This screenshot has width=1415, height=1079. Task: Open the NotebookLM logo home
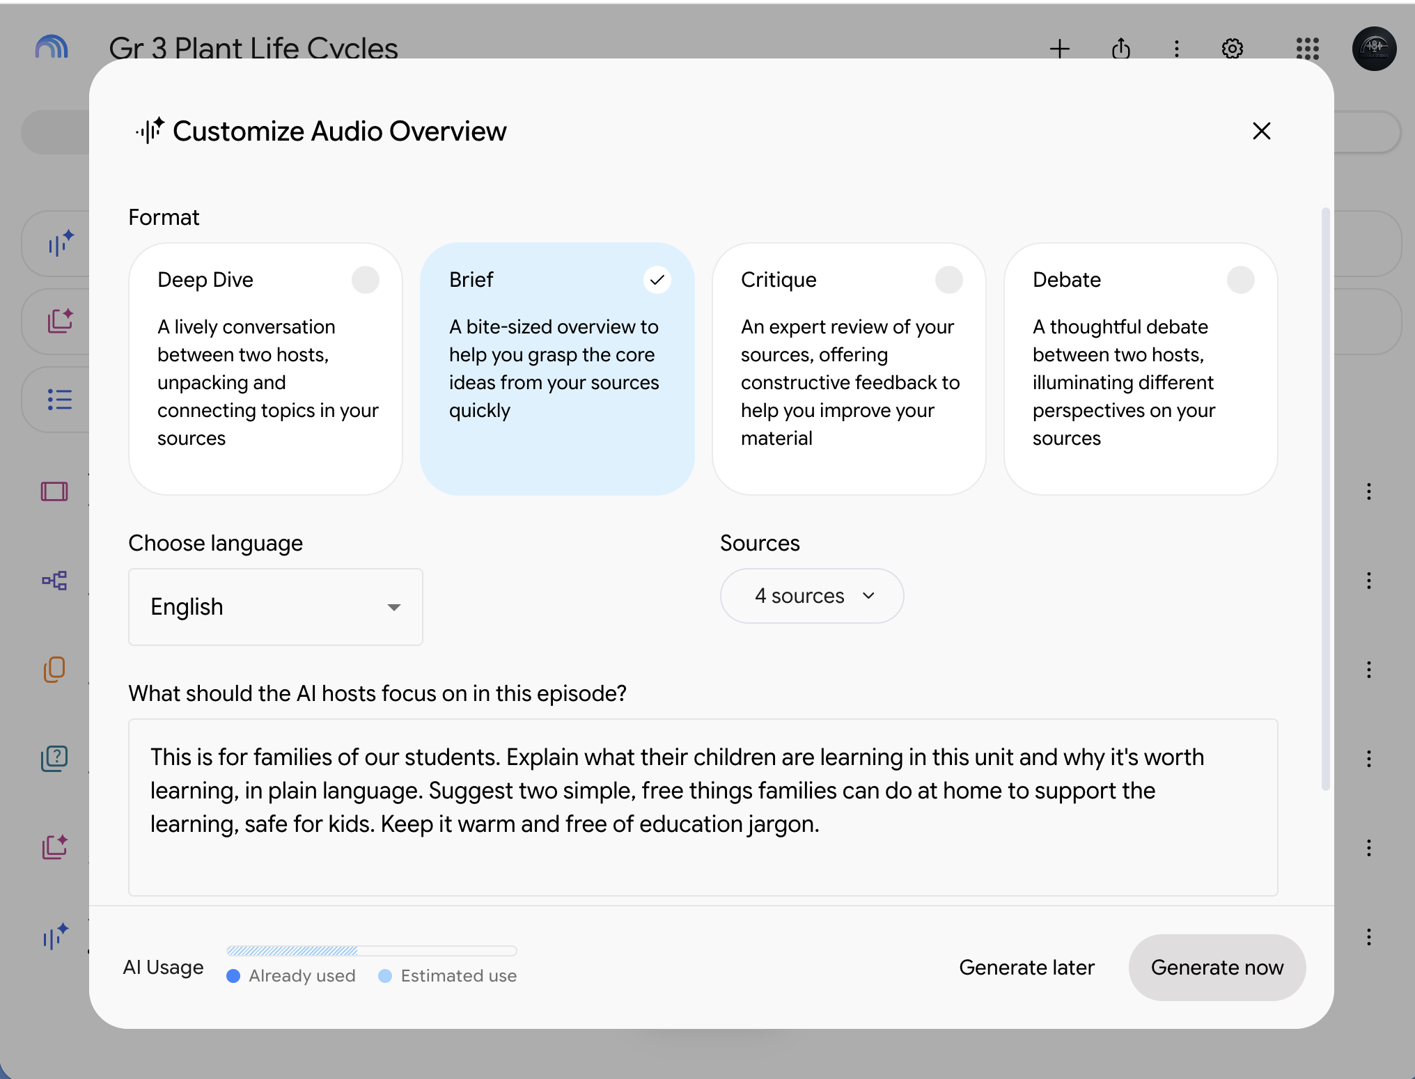point(52,48)
